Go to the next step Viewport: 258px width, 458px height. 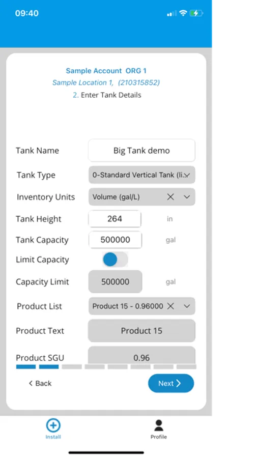pyautogui.click(x=171, y=383)
